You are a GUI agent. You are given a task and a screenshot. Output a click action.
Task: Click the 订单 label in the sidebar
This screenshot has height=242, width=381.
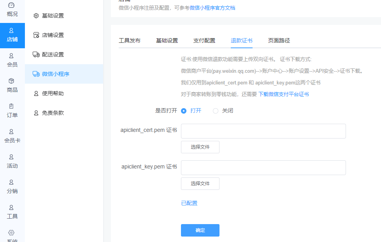pyautogui.click(x=12, y=115)
